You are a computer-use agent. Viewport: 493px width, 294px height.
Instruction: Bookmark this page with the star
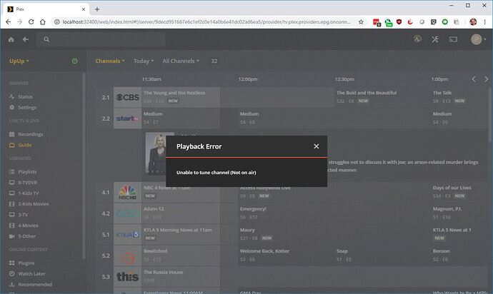point(361,22)
